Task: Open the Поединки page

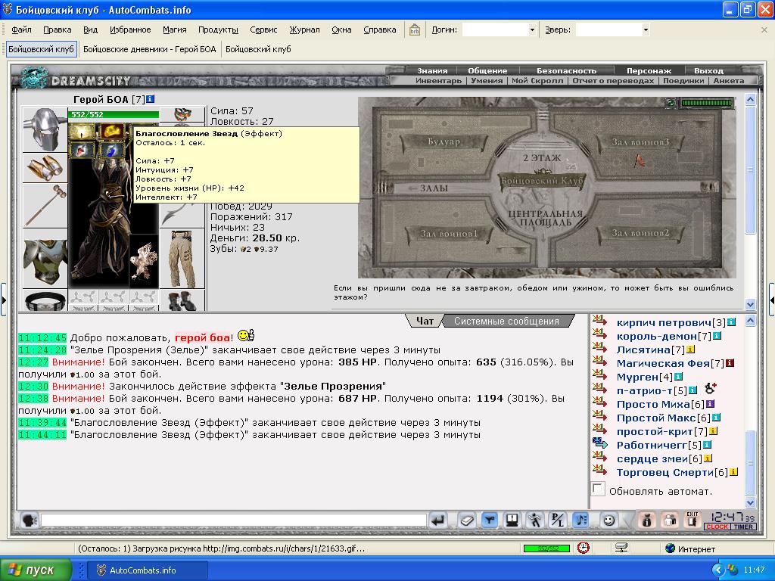Action: (683, 80)
